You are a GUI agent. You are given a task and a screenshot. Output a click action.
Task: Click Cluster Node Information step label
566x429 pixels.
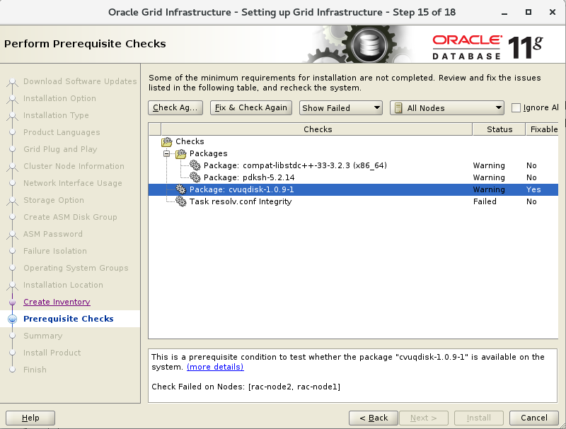74,166
